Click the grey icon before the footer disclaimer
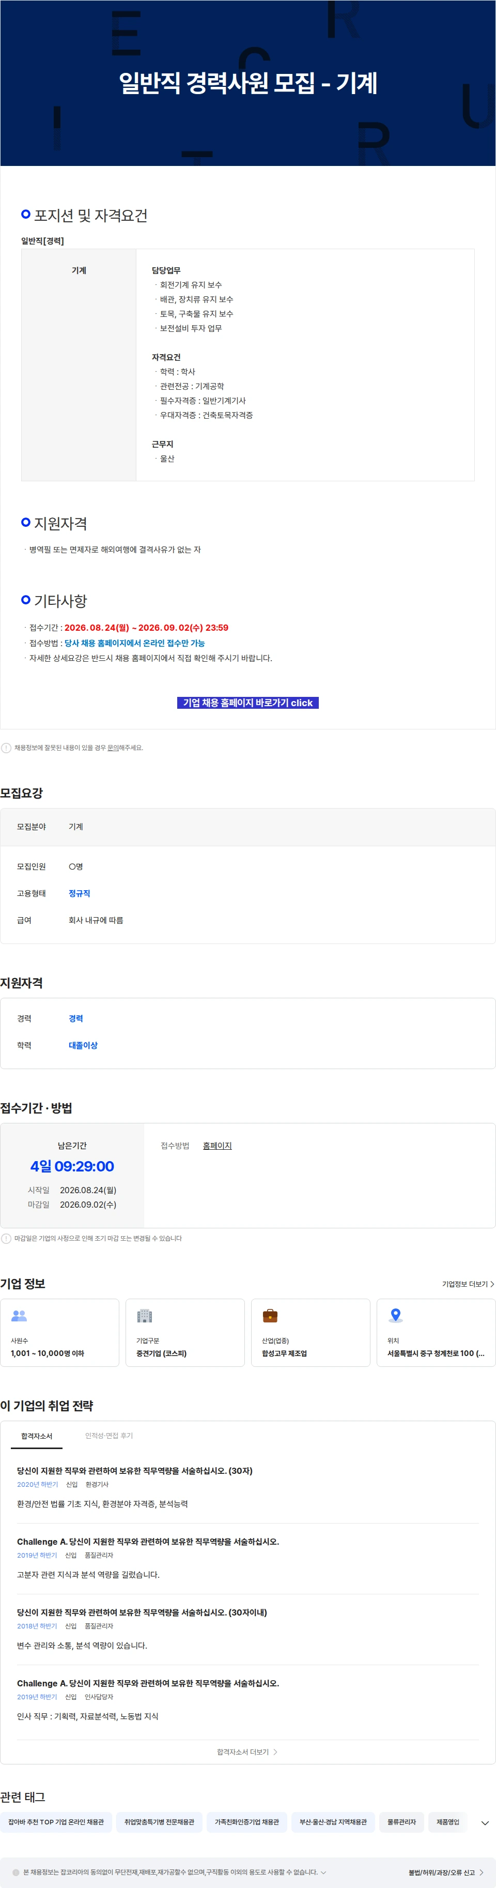This screenshot has width=496, height=1888. (x=16, y=1872)
